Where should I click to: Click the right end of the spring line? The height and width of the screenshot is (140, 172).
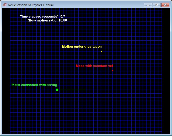coord(85,90)
